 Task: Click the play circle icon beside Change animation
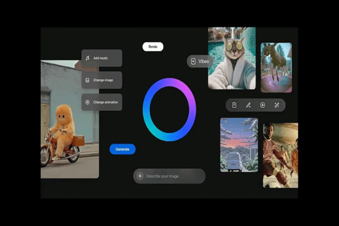coord(87,102)
